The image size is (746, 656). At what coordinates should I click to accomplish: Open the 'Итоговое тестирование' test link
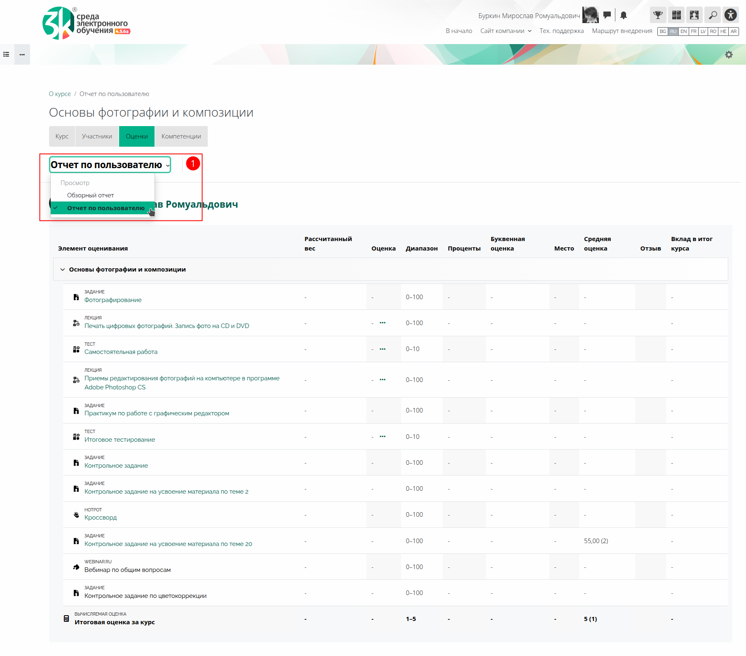[120, 440]
